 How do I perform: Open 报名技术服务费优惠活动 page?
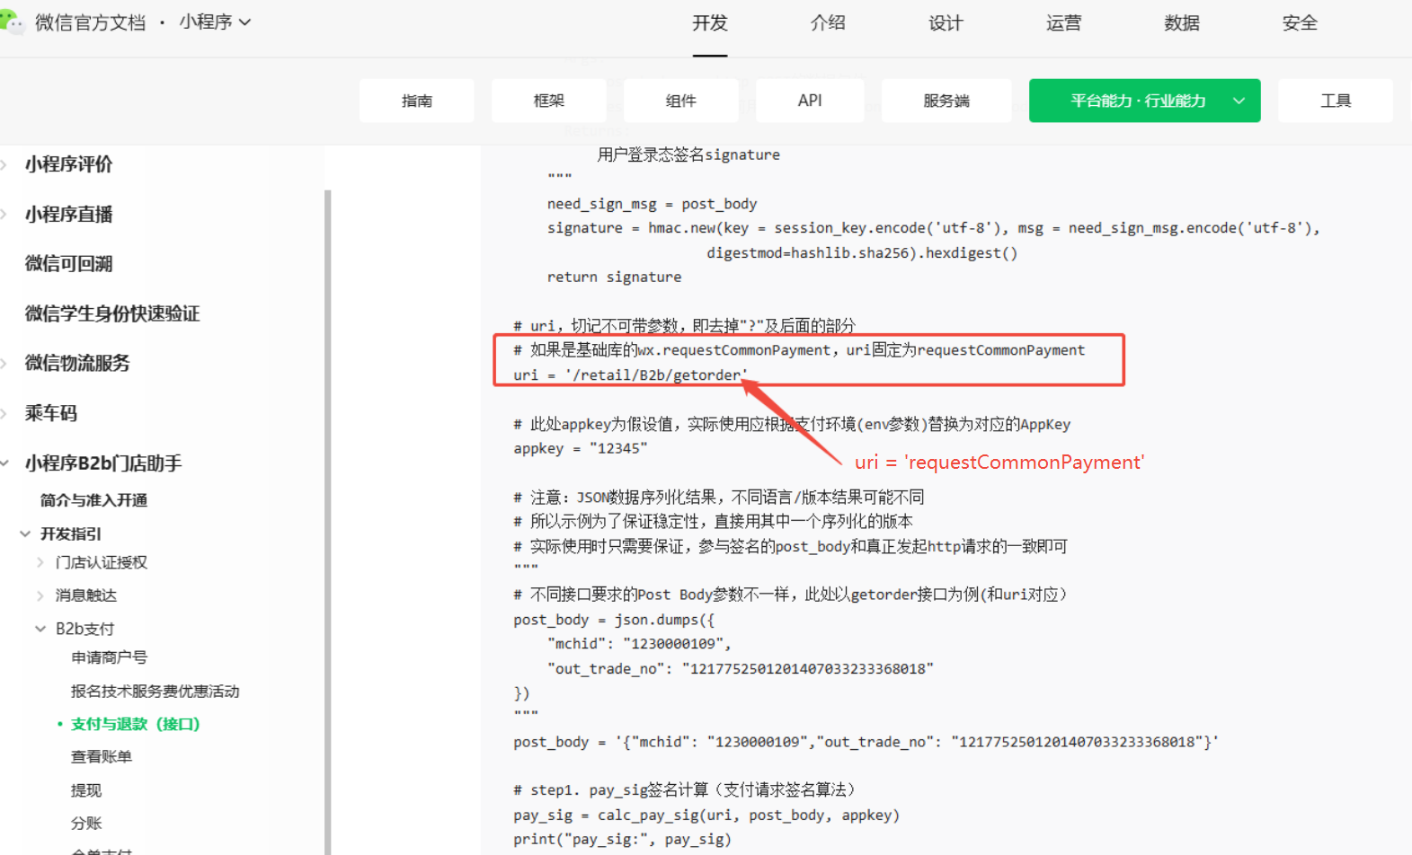155,691
